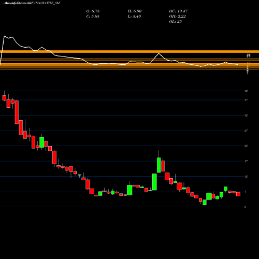259x259 pixels.
Task: Click the close price value C: 5.65
Action: tap(93, 16)
